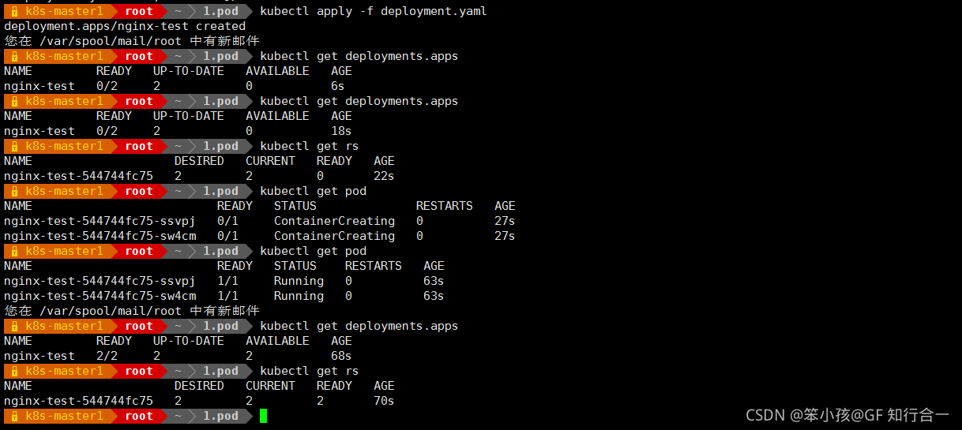Click the replica set name aged 70s
This screenshot has width=962, height=430.
click(x=78, y=401)
